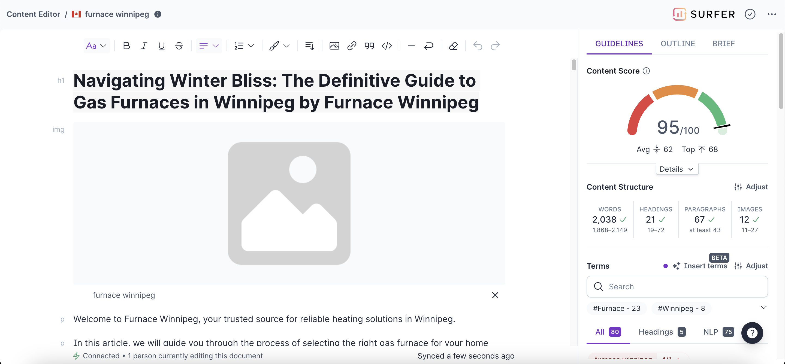Open the text style Aa dropdown
Viewport: 785px width, 364px height.
tap(96, 46)
